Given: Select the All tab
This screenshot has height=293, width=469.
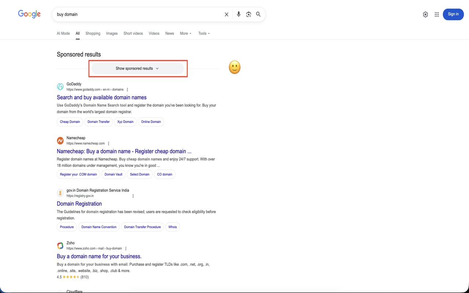Looking at the screenshot, I should [x=78, y=33].
